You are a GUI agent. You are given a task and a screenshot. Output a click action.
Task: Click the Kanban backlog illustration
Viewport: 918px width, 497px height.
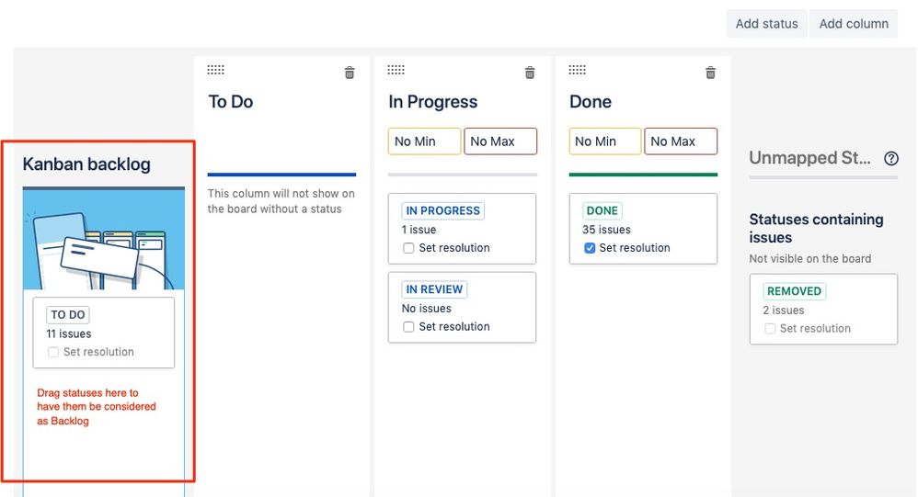(x=104, y=240)
